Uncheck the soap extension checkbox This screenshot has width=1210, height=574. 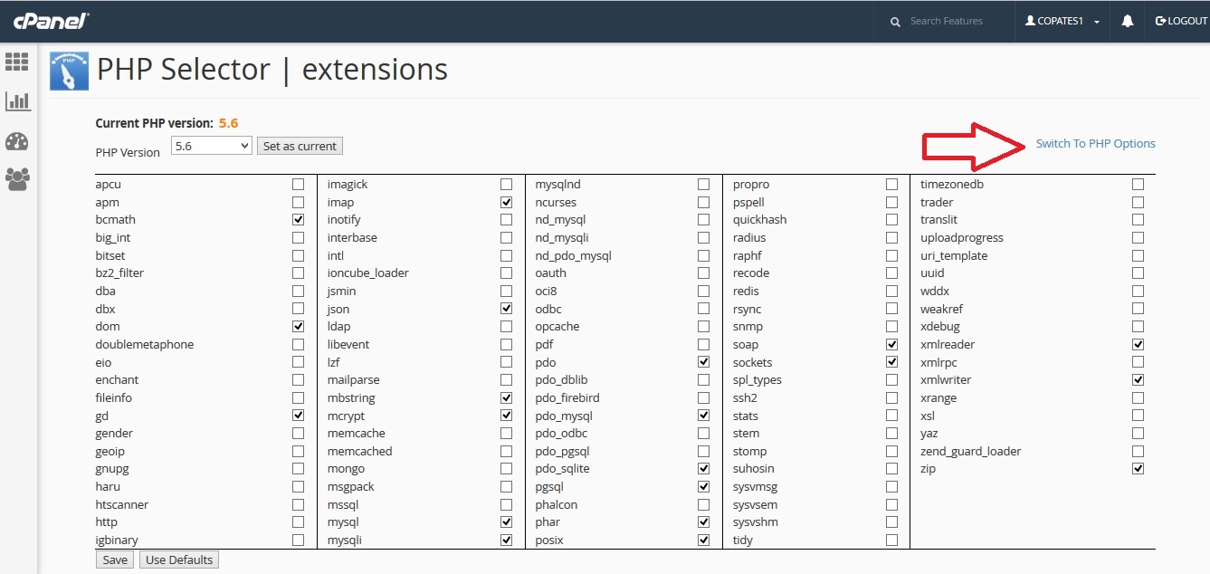(892, 344)
